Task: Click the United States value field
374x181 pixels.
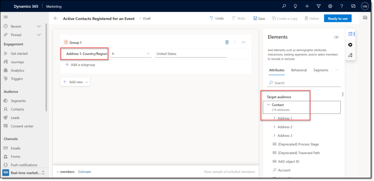Action: pos(191,54)
